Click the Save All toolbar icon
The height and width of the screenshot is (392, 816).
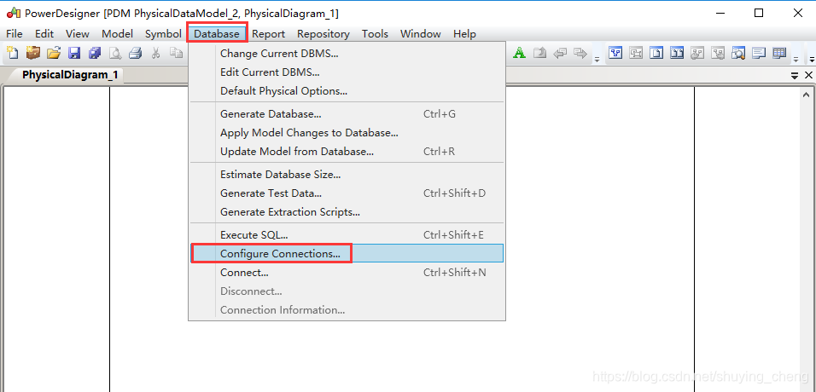pos(95,53)
